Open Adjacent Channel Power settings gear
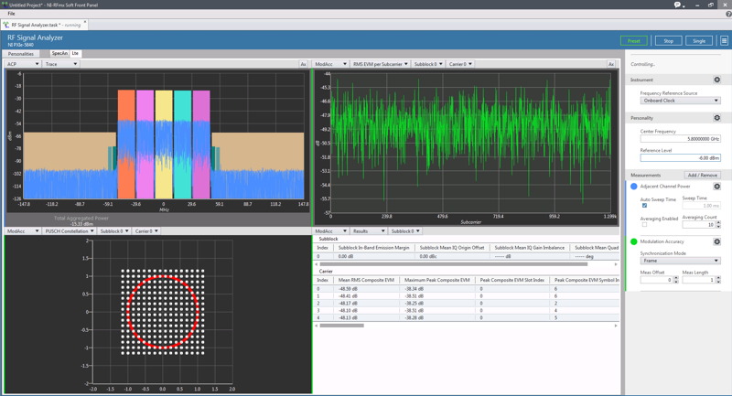Image resolution: width=732 pixels, height=396 pixels. coord(716,187)
